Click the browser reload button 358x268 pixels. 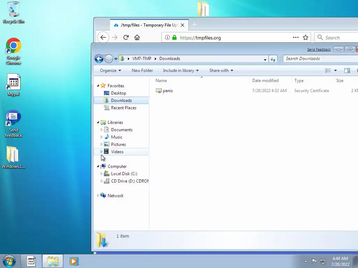point(126,37)
